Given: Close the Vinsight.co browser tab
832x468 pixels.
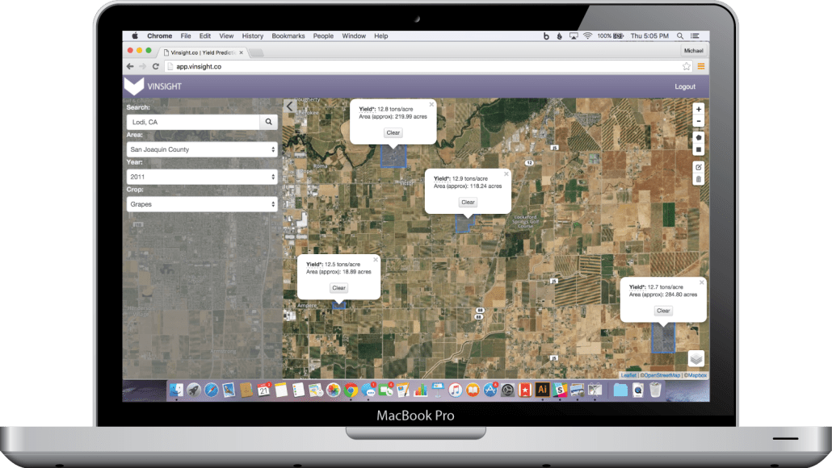Looking at the screenshot, I should [x=241, y=52].
